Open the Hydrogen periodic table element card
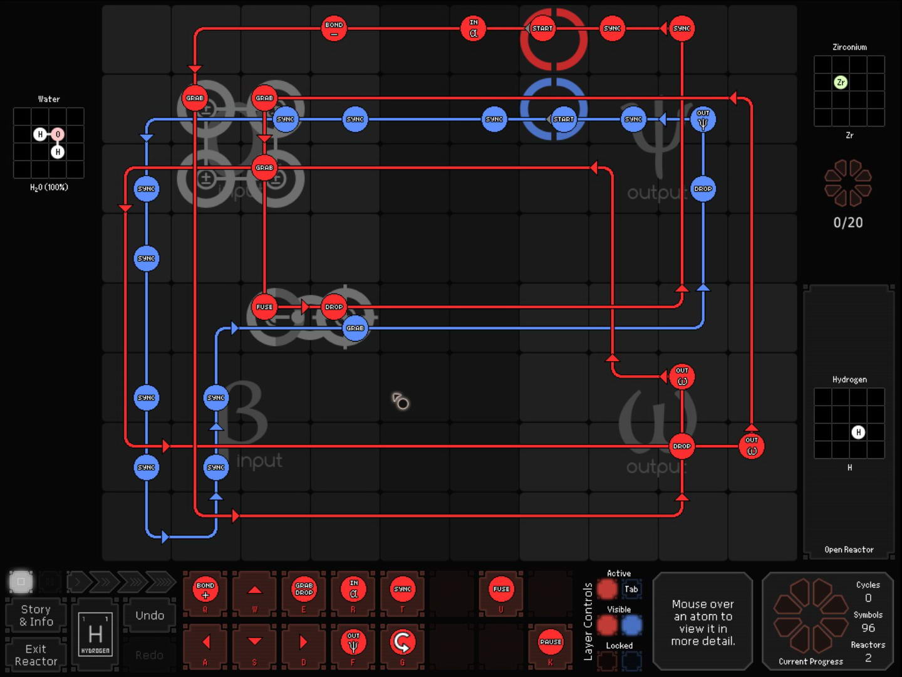Screen dimensions: 902x677 tap(95, 634)
